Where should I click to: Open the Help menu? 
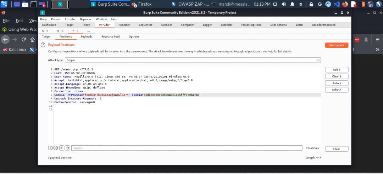114,19
